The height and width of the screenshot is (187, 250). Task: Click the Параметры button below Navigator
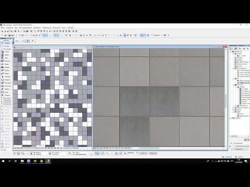pos(239,149)
